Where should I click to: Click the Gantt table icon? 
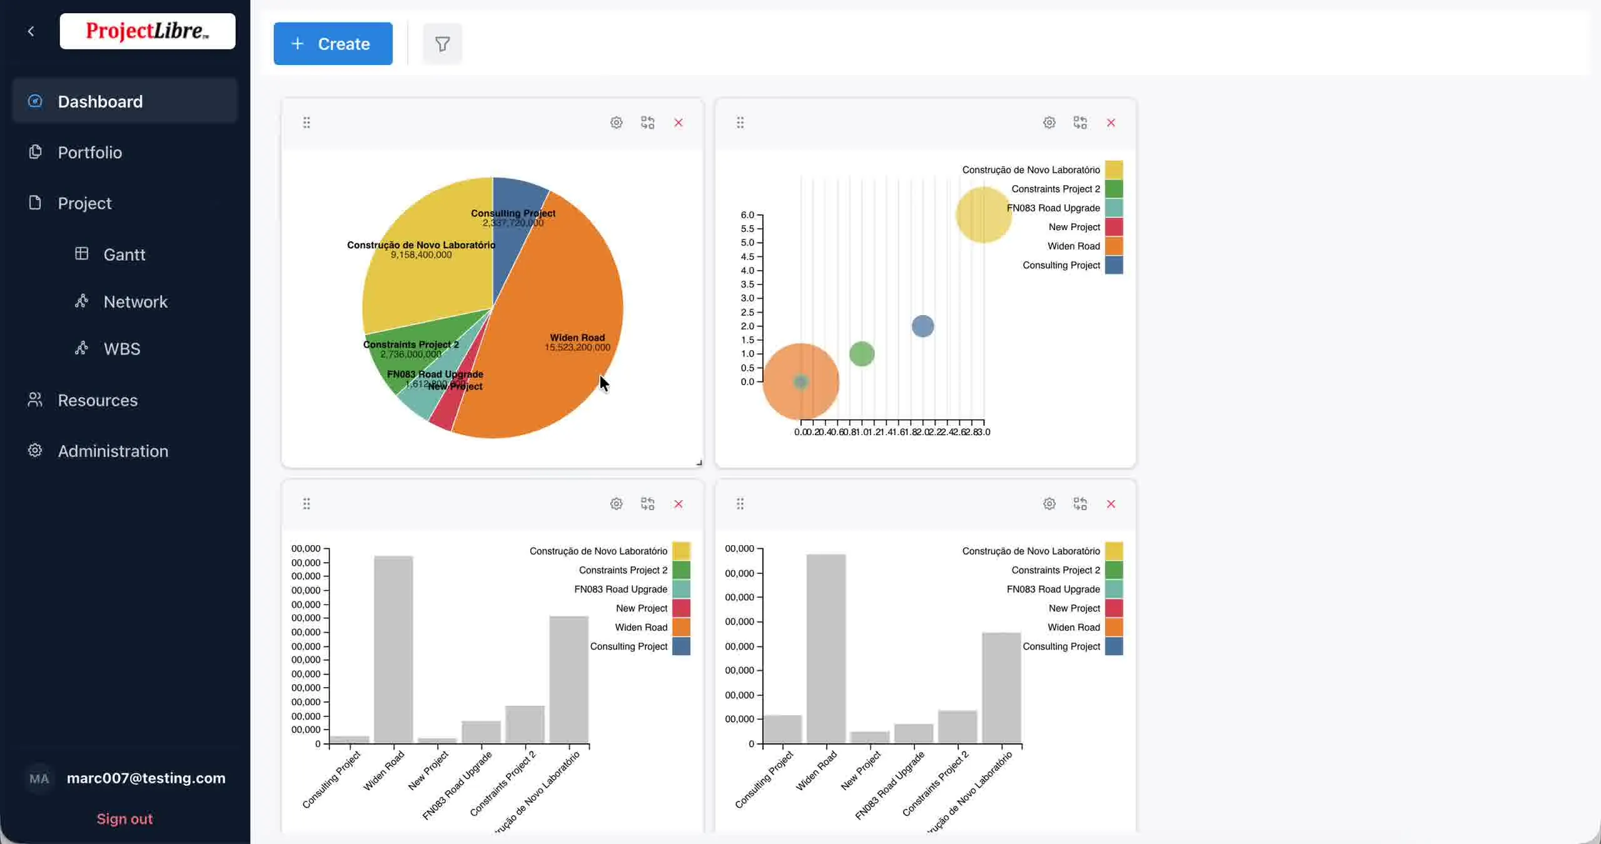[81, 253]
